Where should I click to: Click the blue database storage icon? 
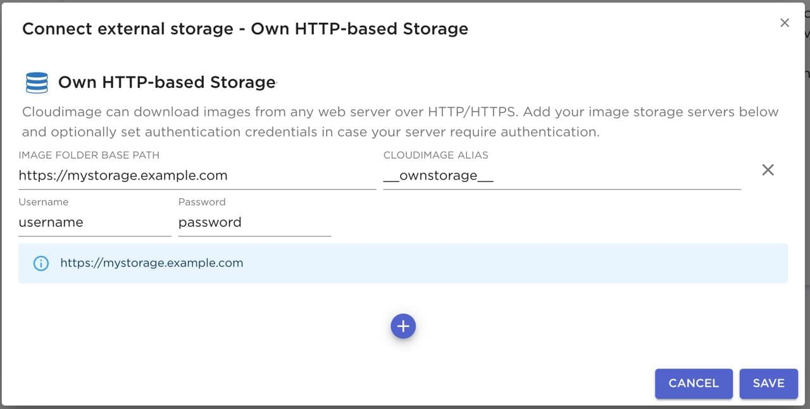tap(37, 83)
